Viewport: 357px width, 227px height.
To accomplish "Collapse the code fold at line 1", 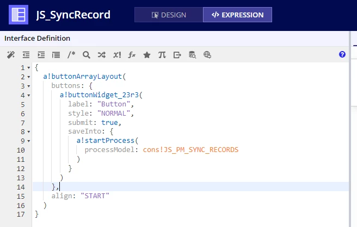I will tap(29, 68).
